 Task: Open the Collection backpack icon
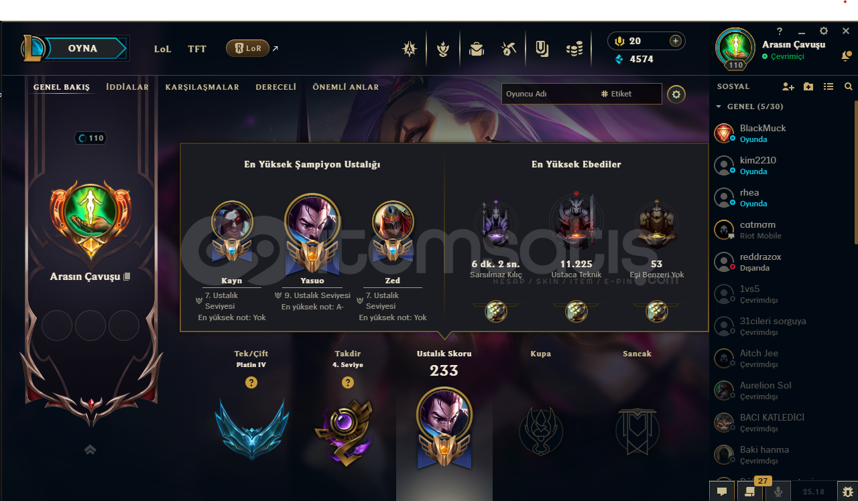click(477, 49)
